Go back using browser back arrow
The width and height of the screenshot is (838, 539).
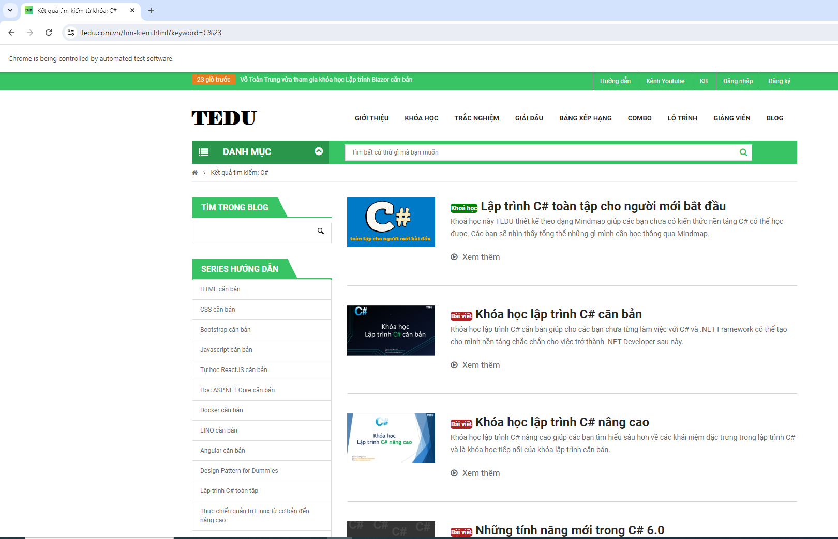[11, 33]
